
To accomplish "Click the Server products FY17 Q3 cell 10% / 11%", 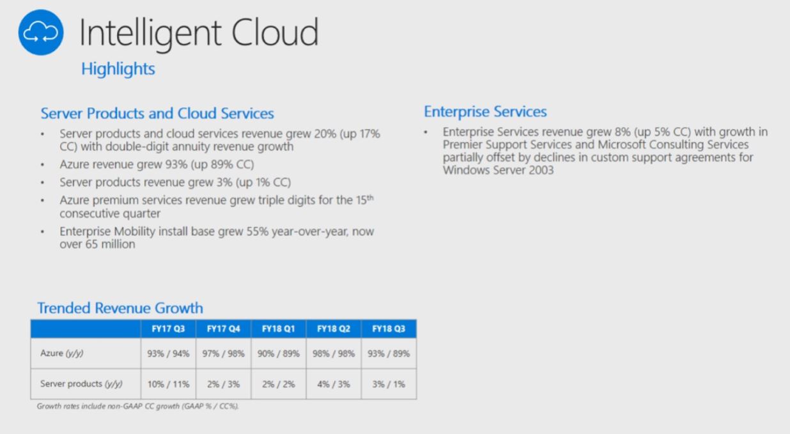I will [x=167, y=384].
